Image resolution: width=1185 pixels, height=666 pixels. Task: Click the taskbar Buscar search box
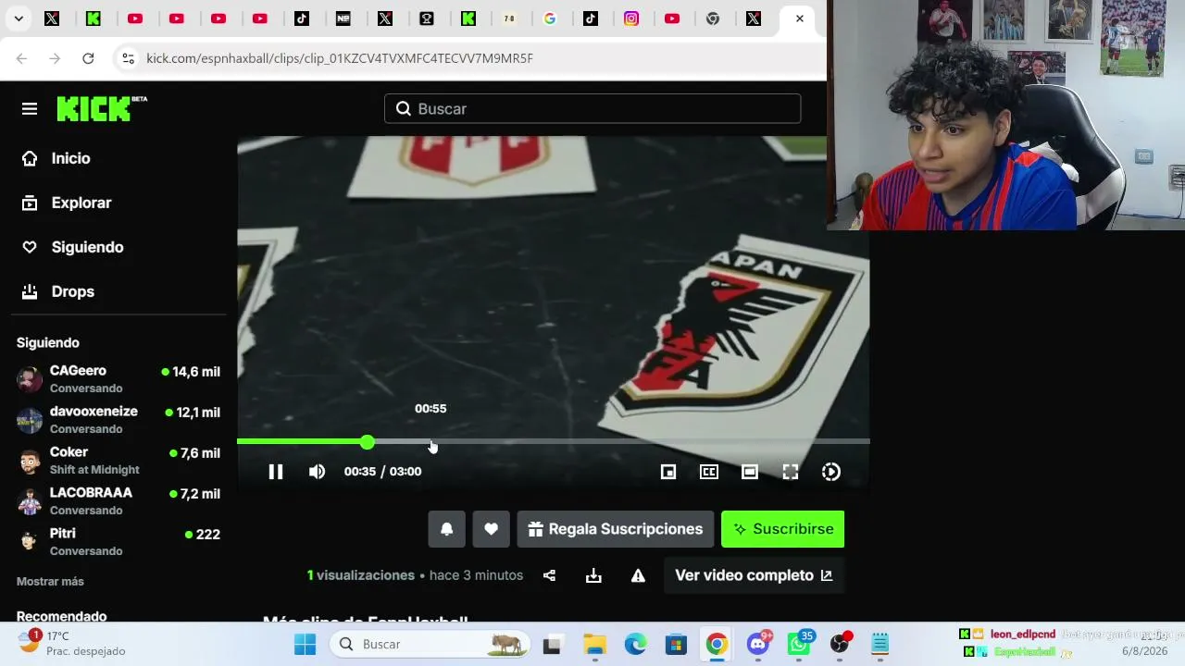coord(431,644)
